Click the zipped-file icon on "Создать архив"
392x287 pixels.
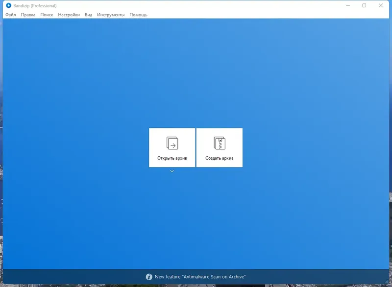[x=220, y=143]
